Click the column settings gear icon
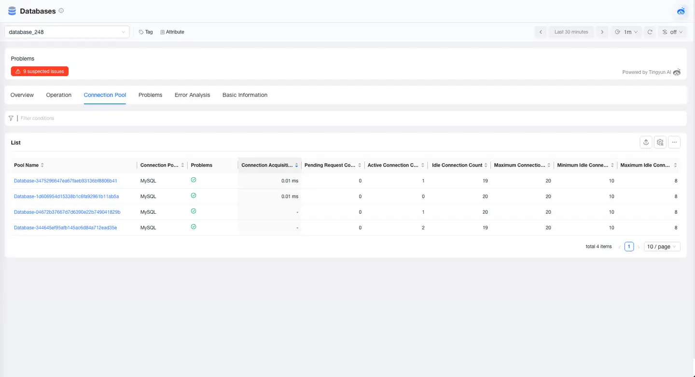Viewport: 695px width, 377px height. point(660,142)
